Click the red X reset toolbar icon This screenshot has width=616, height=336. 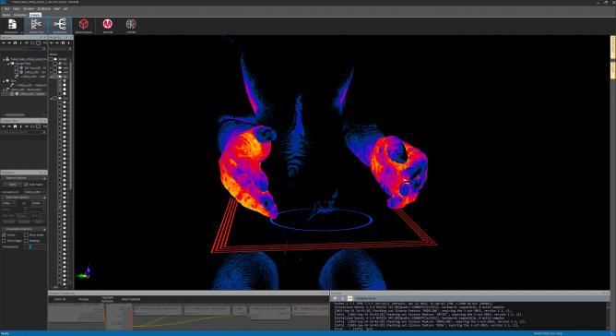(83, 24)
